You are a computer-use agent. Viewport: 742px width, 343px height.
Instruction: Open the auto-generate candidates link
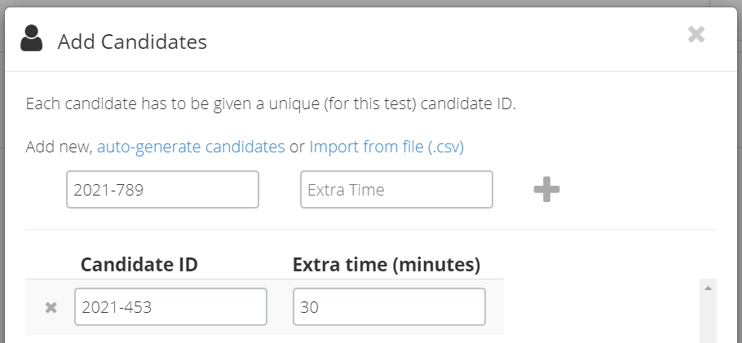point(191,147)
